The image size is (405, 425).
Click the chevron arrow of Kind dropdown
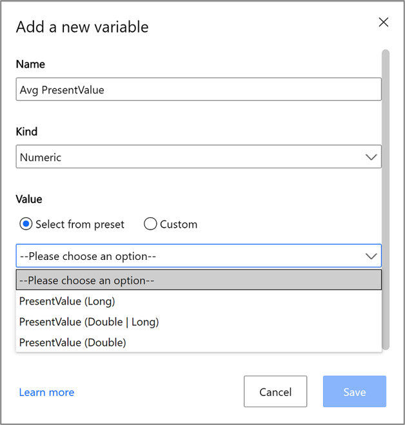[x=371, y=157]
